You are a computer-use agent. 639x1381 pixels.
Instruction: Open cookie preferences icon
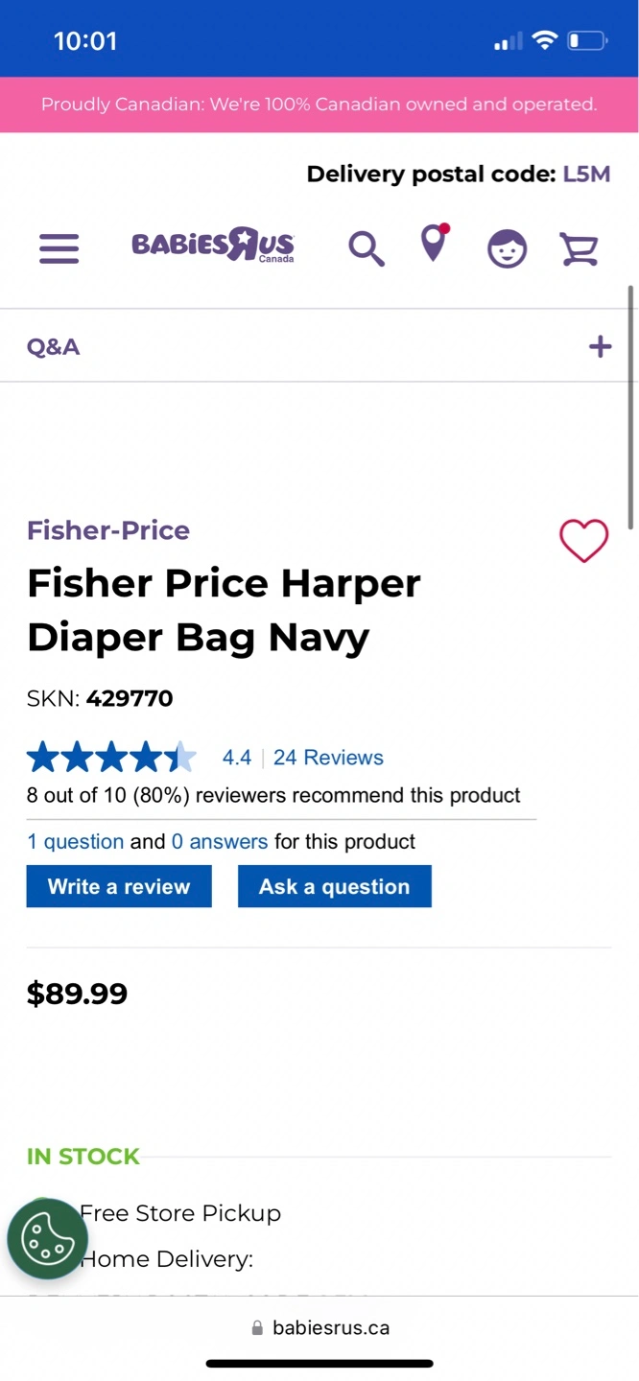click(x=48, y=1238)
